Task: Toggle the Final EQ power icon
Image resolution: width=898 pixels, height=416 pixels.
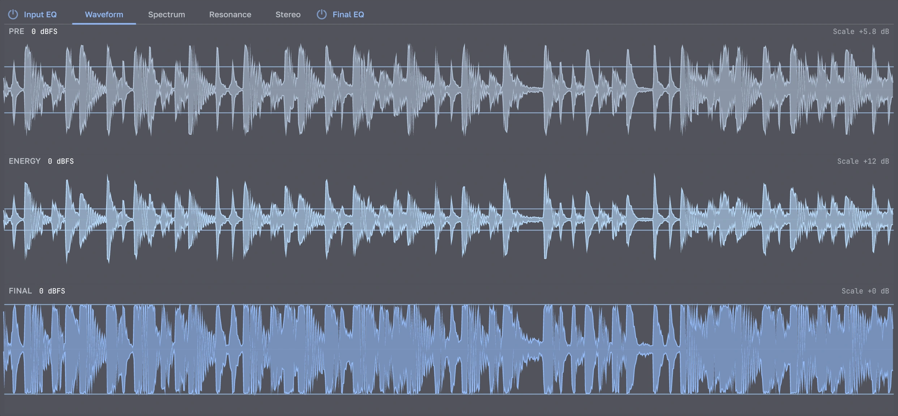Action: tap(322, 14)
